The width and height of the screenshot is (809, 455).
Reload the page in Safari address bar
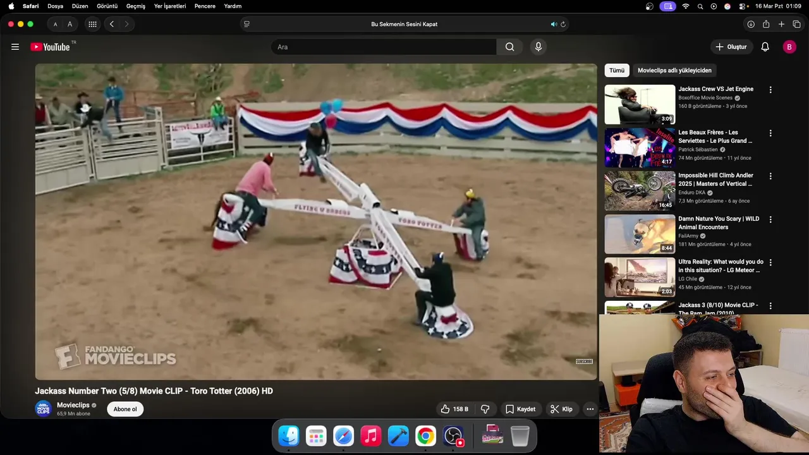coord(563,24)
